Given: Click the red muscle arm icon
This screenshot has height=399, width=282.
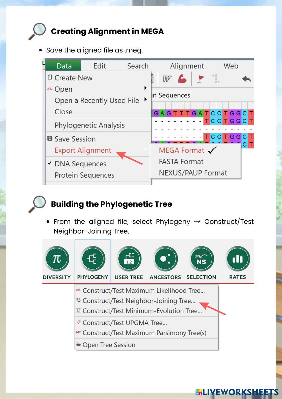Looking at the screenshot, I should pyautogui.click(x=182, y=79).
